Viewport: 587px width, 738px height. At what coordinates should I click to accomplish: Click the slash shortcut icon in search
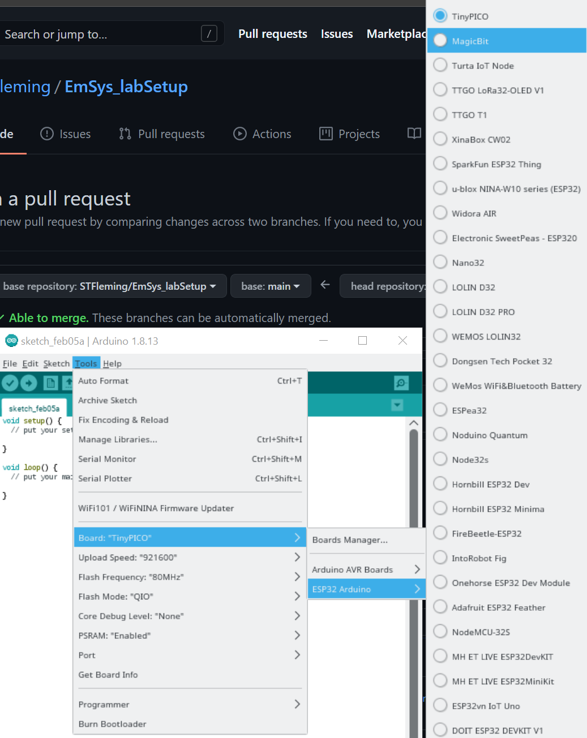209,34
